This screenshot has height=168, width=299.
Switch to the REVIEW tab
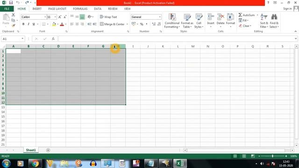coord(113,9)
